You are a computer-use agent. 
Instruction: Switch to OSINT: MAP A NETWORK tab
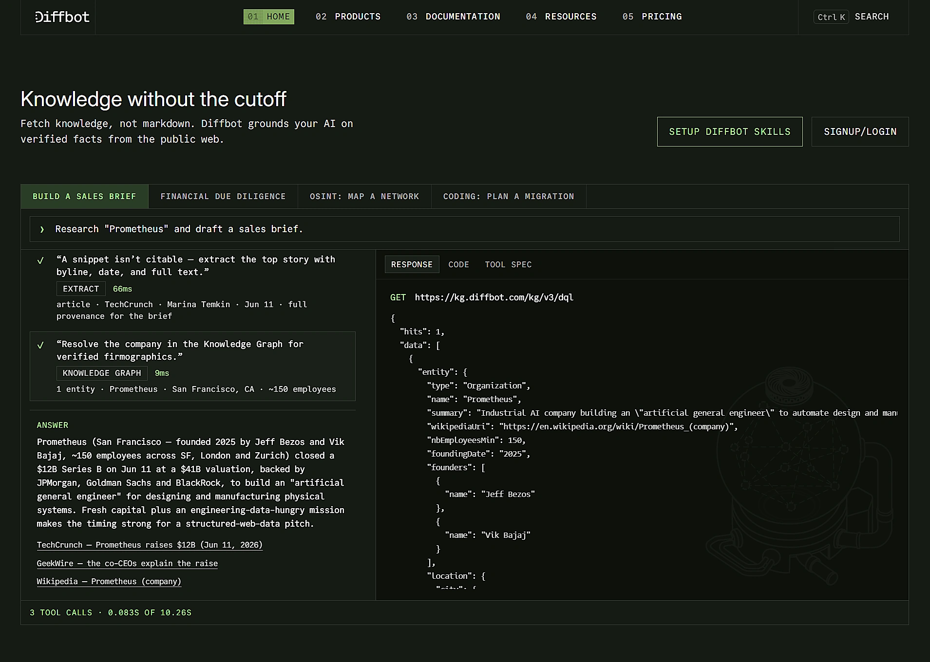pyautogui.click(x=364, y=197)
